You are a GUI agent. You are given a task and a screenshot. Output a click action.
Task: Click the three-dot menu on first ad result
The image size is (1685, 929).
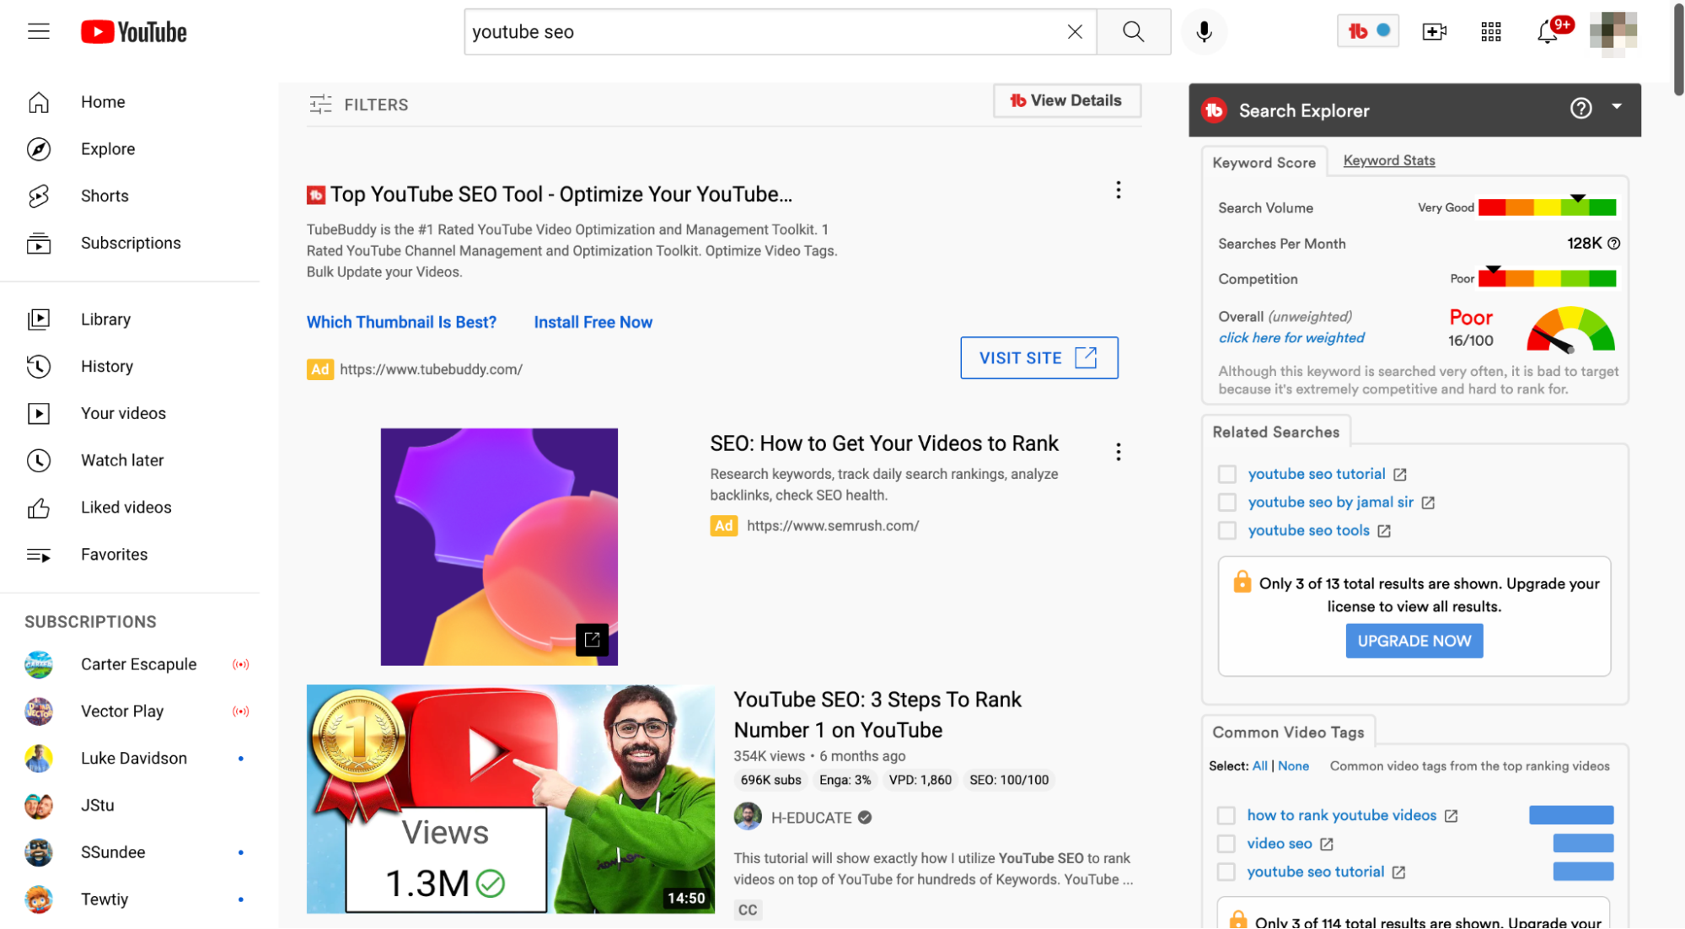pyautogui.click(x=1118, y=190)
